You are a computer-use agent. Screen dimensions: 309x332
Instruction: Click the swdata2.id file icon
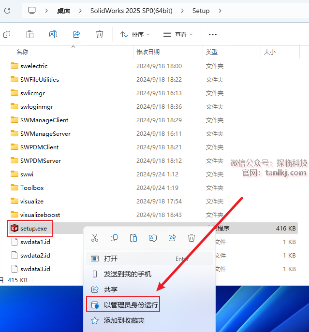(15, 255)
